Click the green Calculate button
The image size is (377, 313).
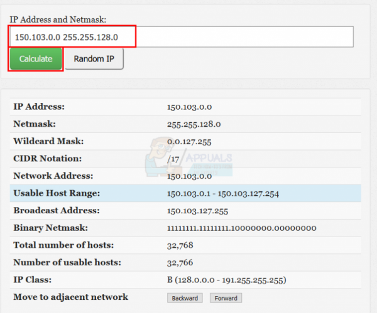(x=36, y=59)
